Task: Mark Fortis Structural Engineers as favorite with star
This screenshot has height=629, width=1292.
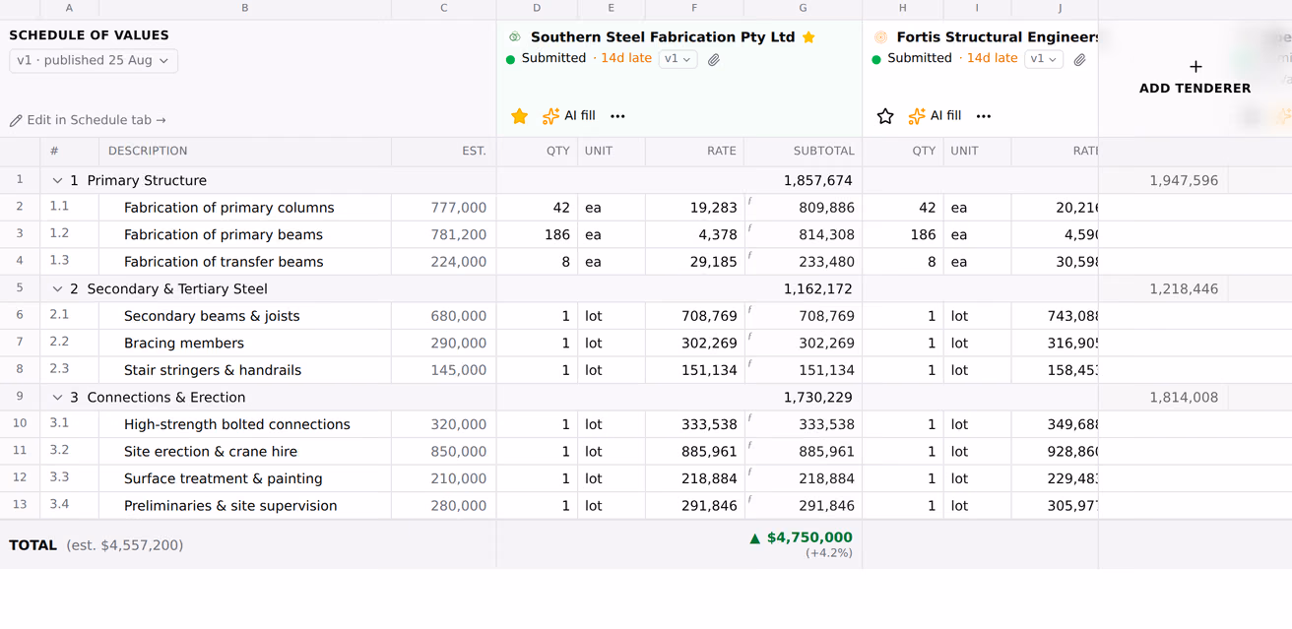Action: [885, 116]
